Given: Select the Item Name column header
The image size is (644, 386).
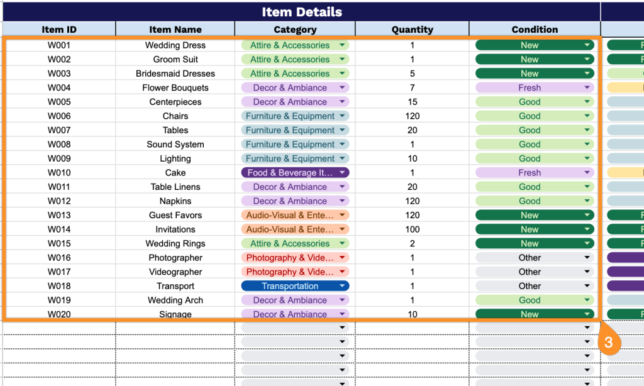Looking at the screenshot, I should tap(175, 30).
